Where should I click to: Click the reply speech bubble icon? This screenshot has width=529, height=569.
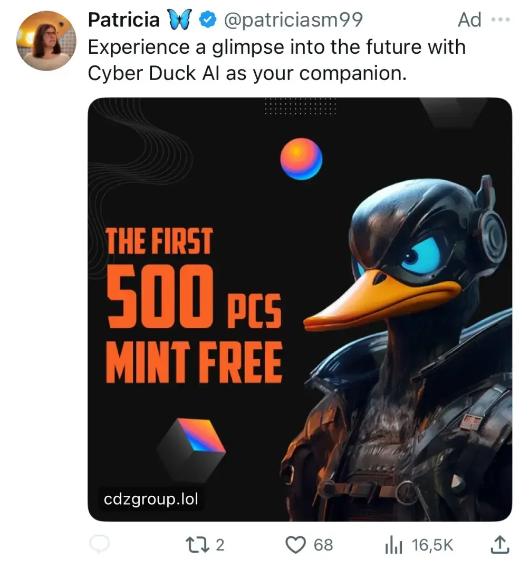pyautogui.click(x=99, y=545)
